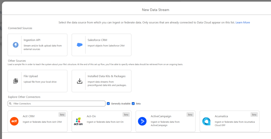Image resolution: width=271 pixels, height=139 pixels.
Task: Select the Act! CRM connector card
Action: point(38,121)
